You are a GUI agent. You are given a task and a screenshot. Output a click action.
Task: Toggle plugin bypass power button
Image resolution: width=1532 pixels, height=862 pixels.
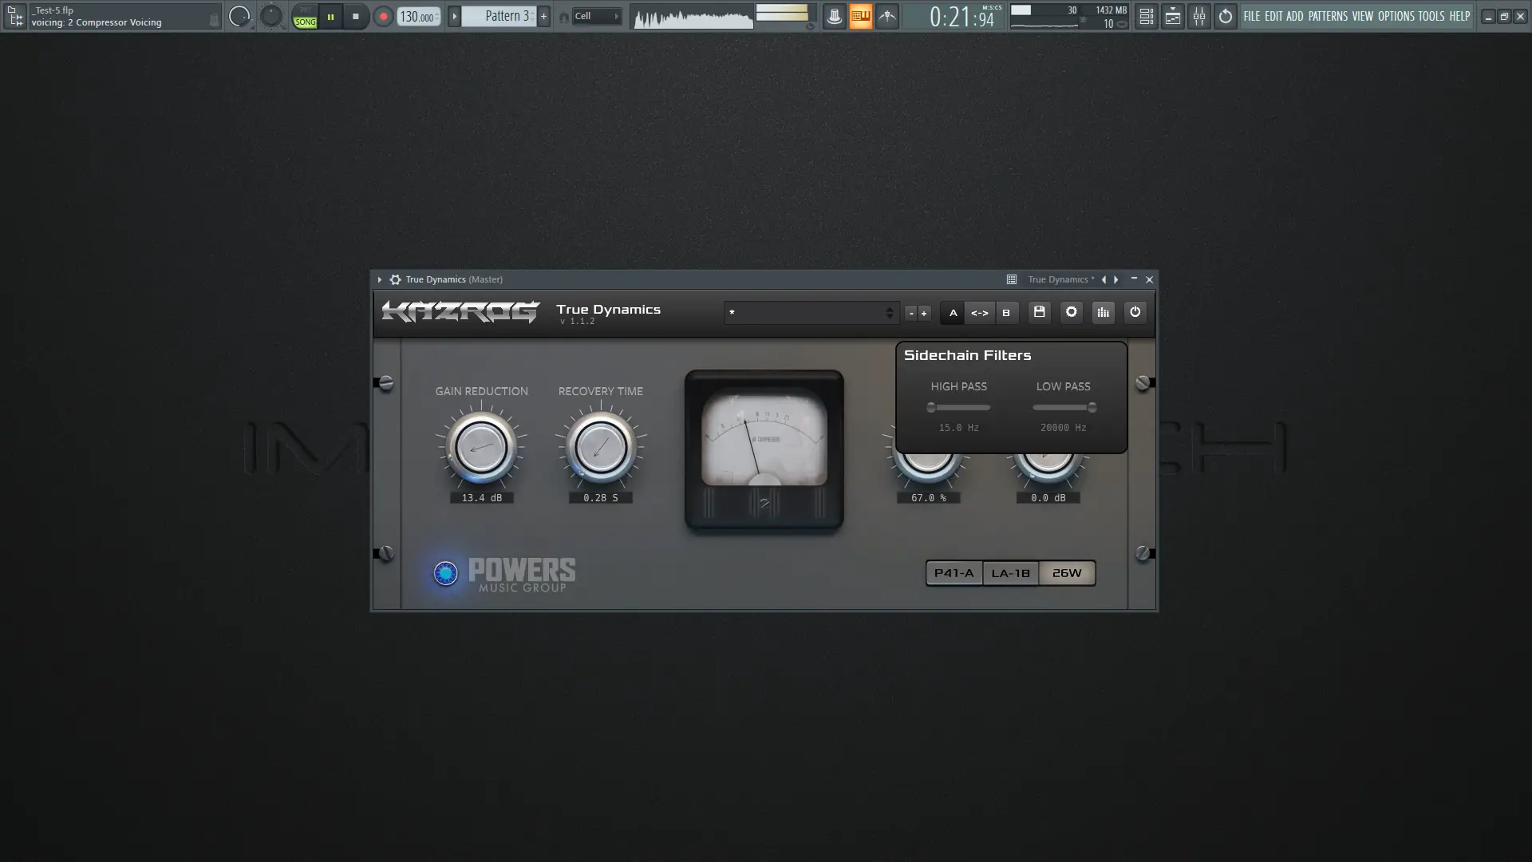click(1135, 312)
